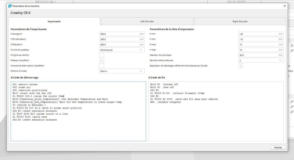Viewport: 294px width, 160px height.
Task: Click the Cura logo icon in title bar
Action: [10, 6]
